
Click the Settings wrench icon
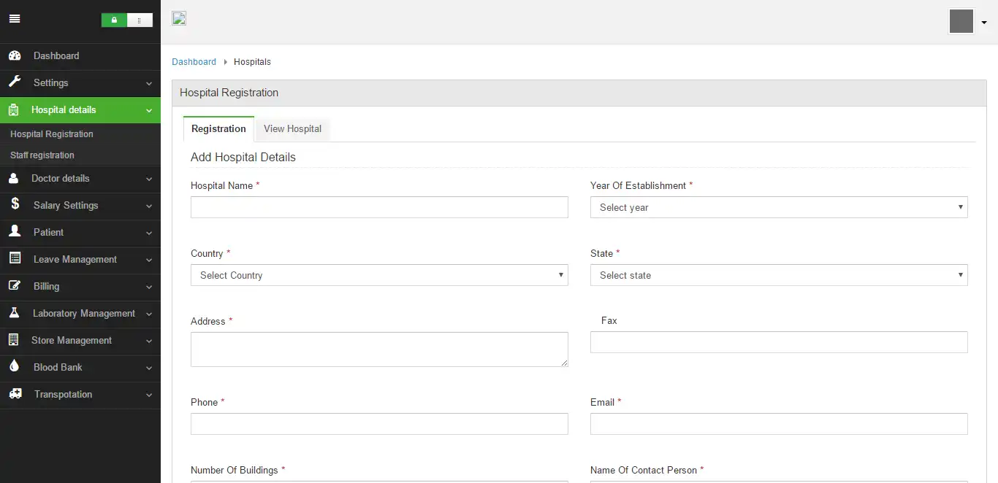tap(15, 82)
